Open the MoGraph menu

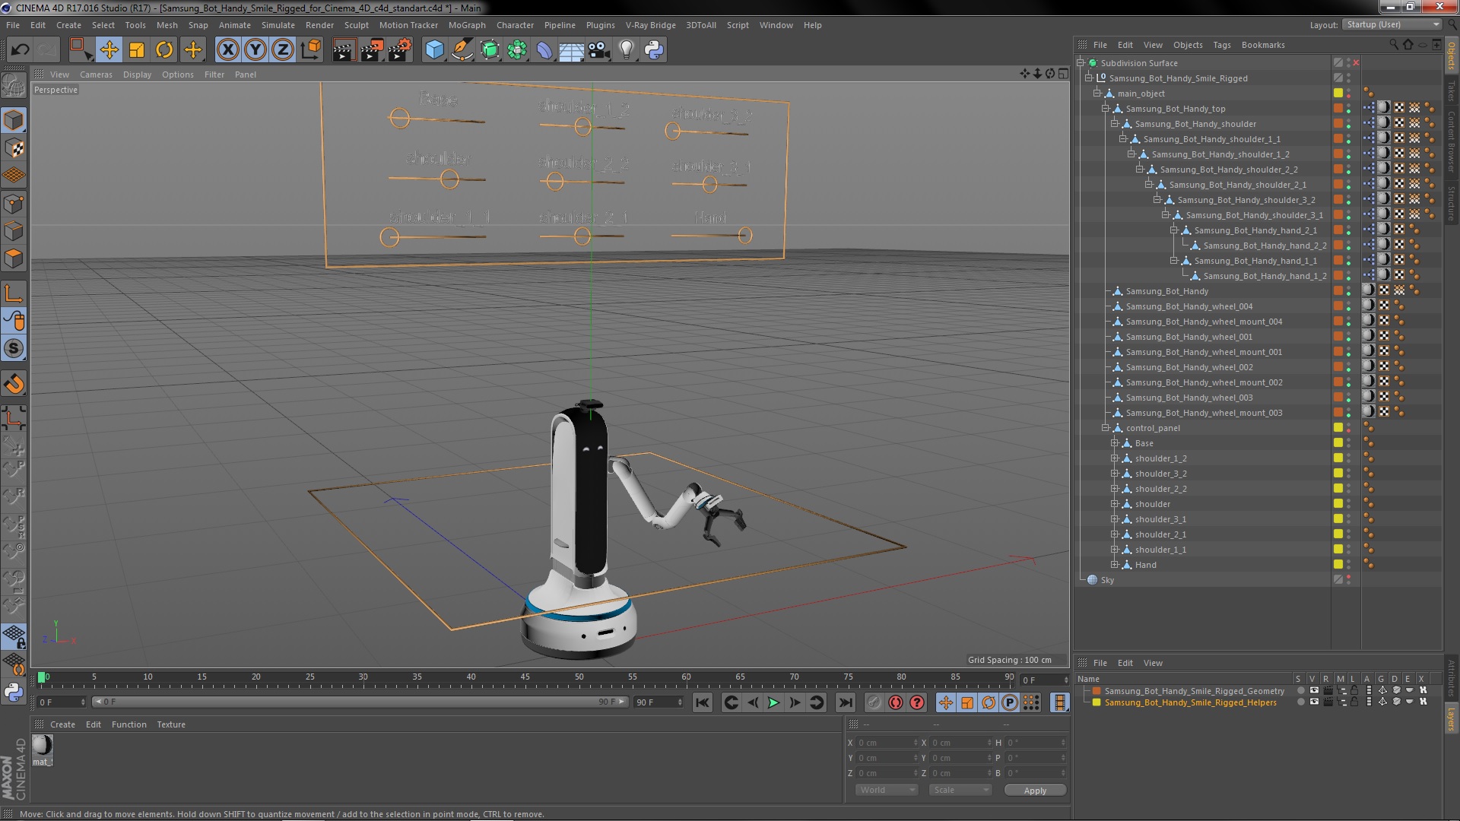pos(467,25)
